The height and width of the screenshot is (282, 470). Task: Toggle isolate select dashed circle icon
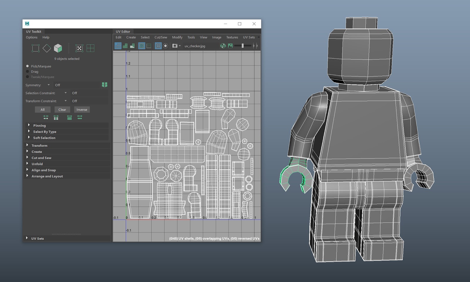click(x=165, y=46)
